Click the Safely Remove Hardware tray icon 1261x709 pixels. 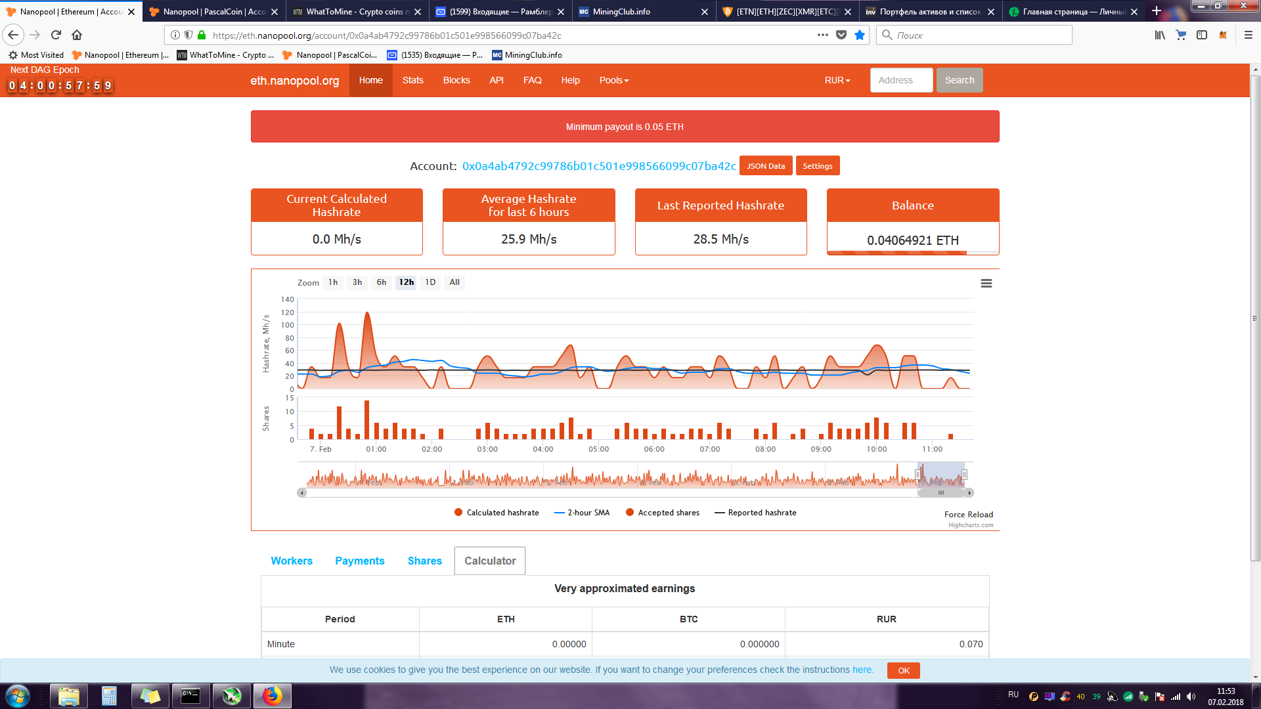coord(1144,697)
